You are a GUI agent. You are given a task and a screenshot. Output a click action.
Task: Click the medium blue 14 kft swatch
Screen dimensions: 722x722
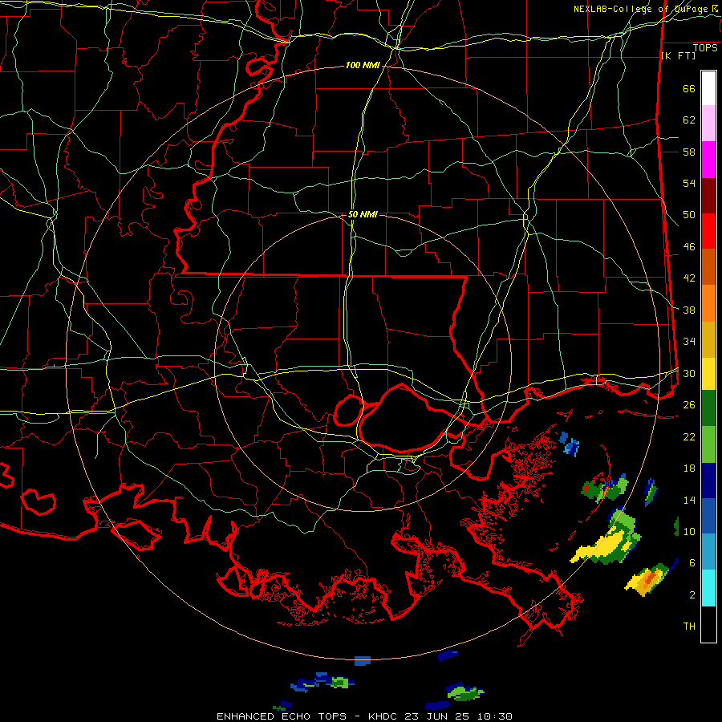click(x=708, y=516)
